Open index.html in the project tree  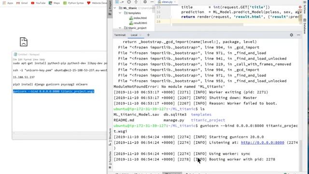(x=140, y=18)
